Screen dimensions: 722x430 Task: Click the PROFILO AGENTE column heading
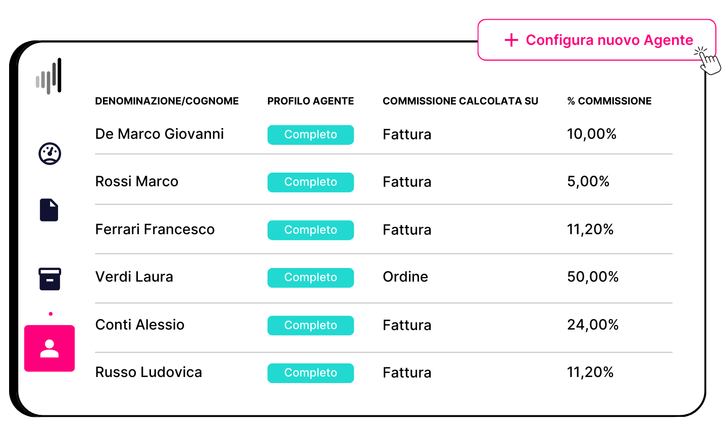click(x=310, y=101)
